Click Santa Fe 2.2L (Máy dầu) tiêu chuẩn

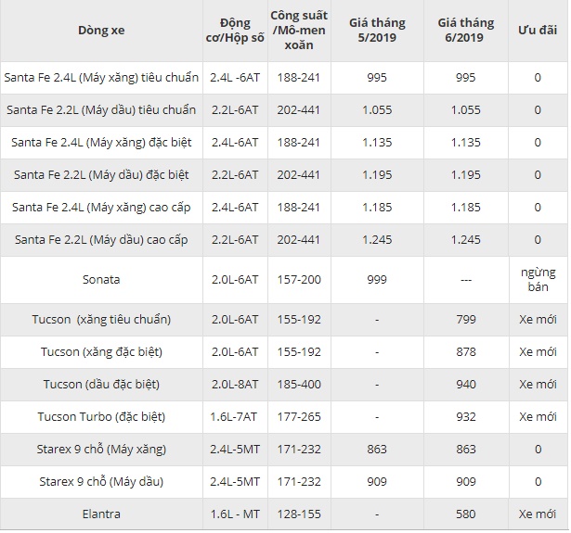101,110
